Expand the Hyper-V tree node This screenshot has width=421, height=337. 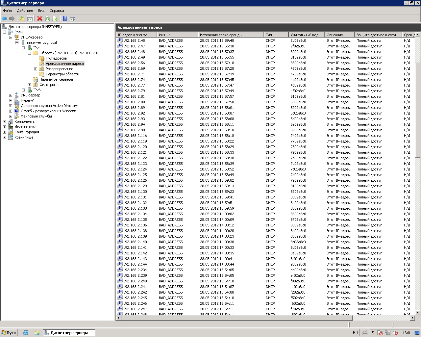pyautogui.click(x=11, y=100)
